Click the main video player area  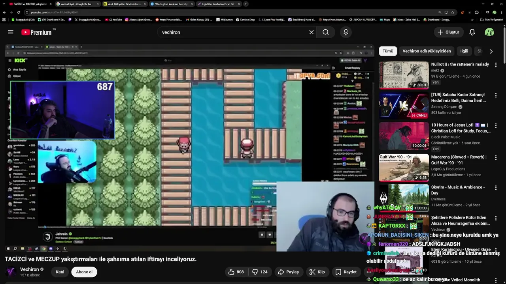point(189,148)
